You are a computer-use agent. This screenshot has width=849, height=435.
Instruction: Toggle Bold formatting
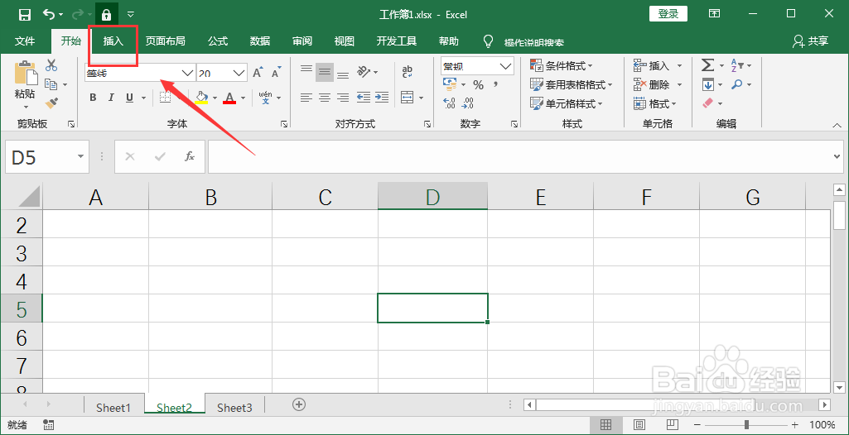pyautogui.click(x=93, y=98)
